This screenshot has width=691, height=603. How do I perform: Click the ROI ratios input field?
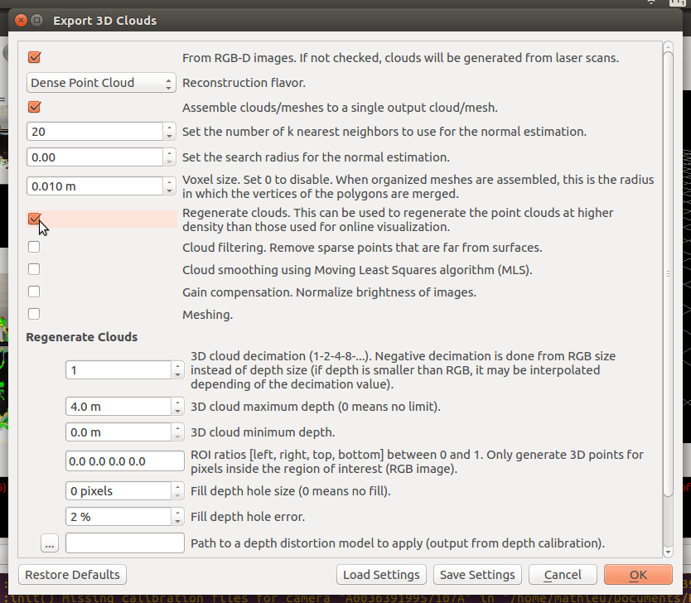pos(124,461)
